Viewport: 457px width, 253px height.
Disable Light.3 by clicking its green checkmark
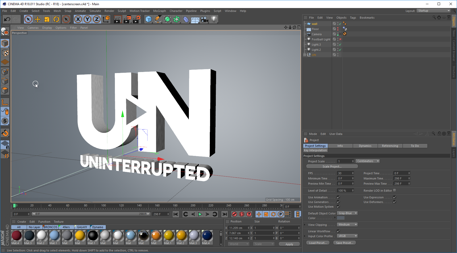coord(340,44)
